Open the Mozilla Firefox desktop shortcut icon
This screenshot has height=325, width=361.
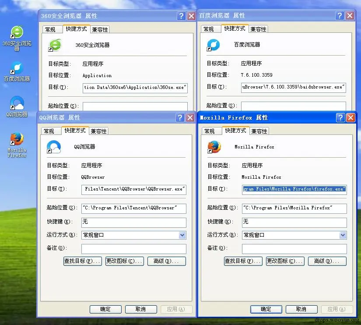click(x=17, y=139)
